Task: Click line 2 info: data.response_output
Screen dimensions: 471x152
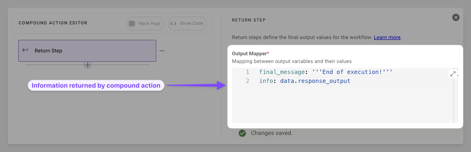Action: (305, 81)
